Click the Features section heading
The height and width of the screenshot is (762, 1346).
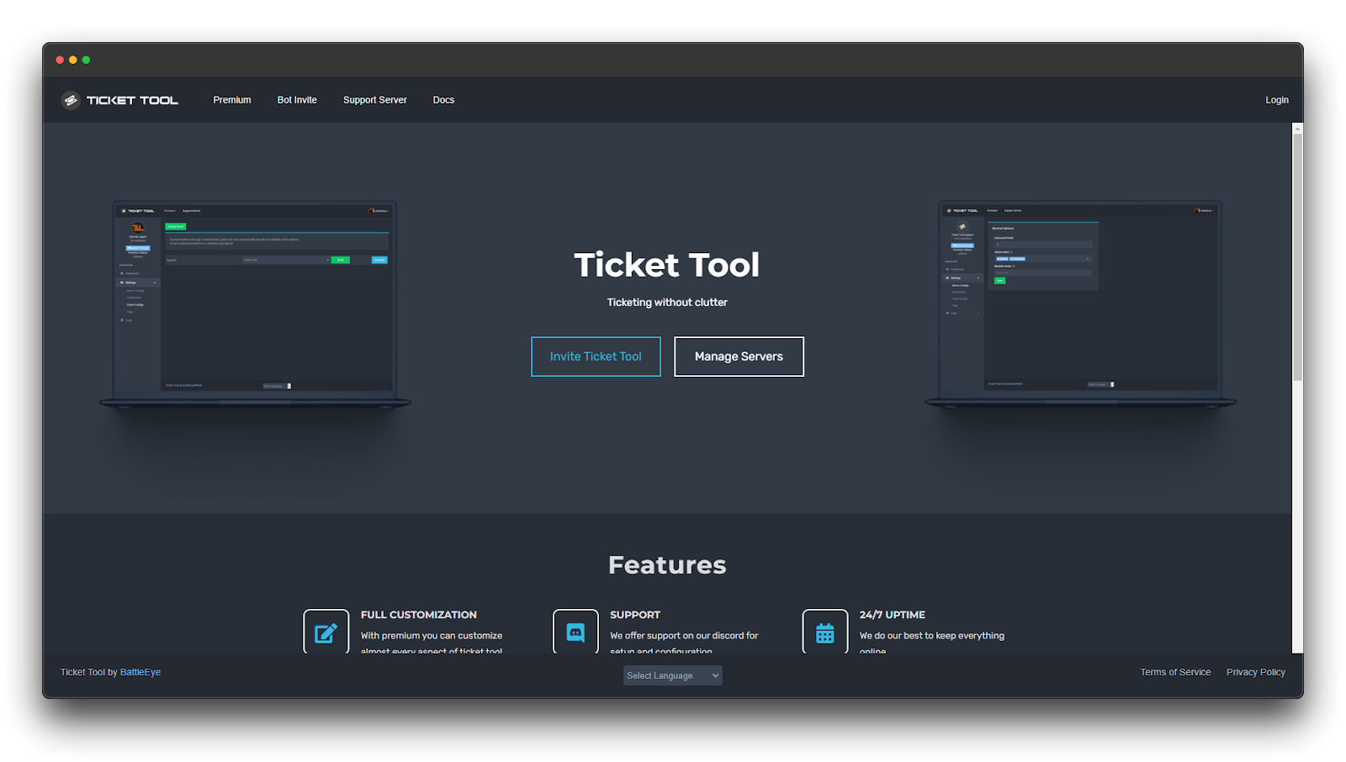click(667, 565)
